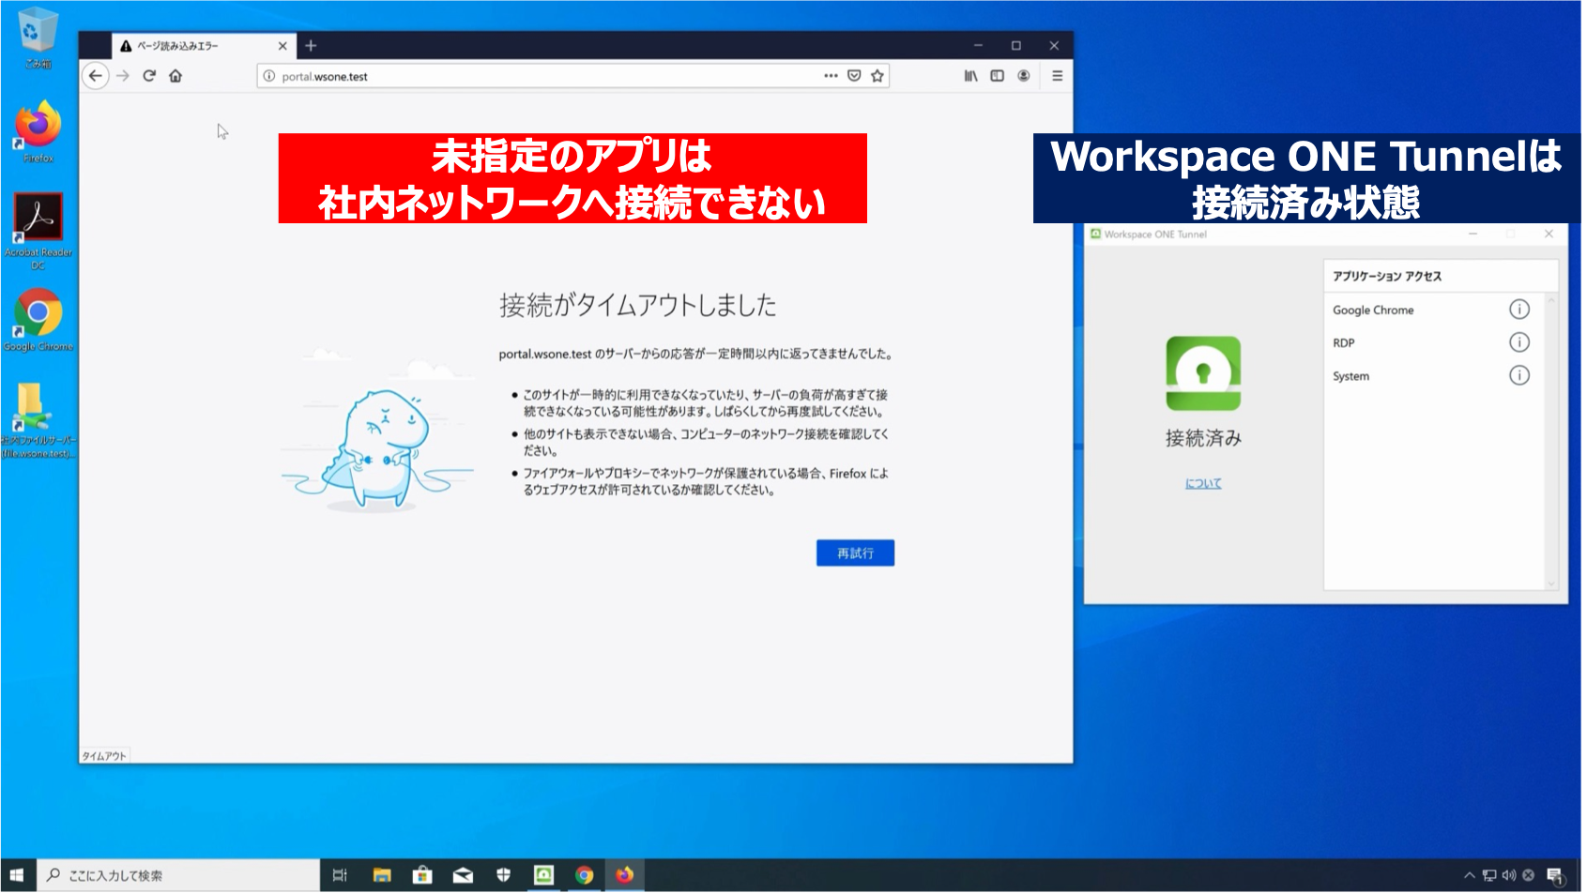Image resolution: width=1587 pixels, height=893 pixels.
Task: Open Firefox desktop shortcut
Action: point(38,131)
